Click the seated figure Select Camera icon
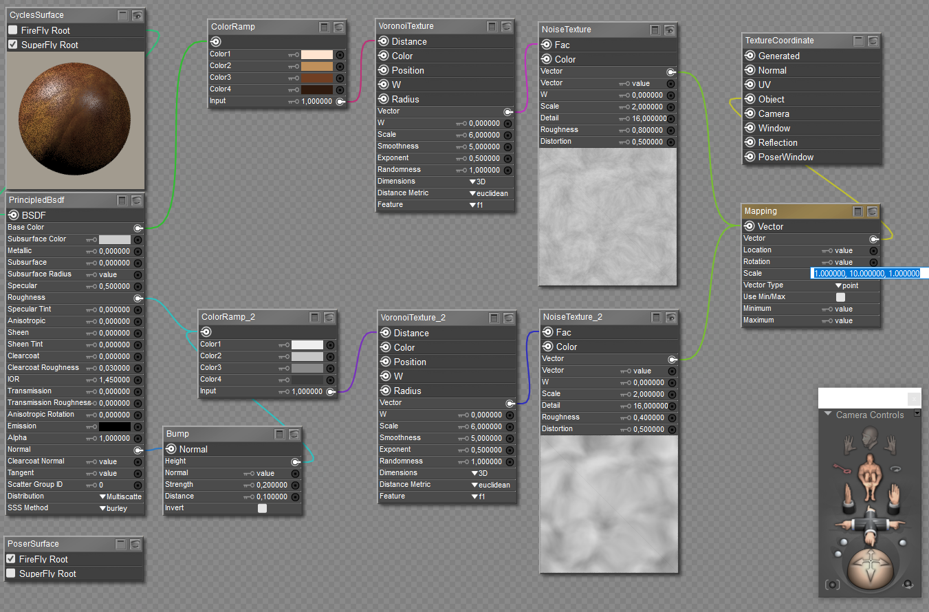929x612 pixels. click(x=870, y=478)
